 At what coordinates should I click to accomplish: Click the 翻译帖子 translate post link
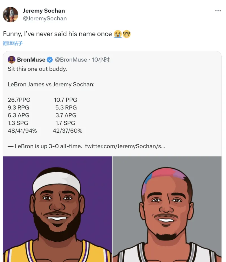(x=13, y=43)
